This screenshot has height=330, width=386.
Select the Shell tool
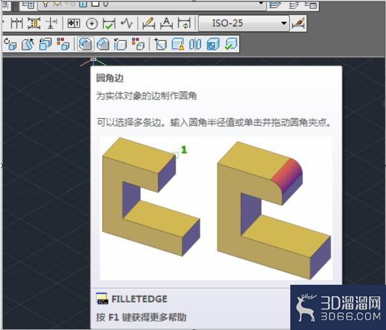[213, 44]
